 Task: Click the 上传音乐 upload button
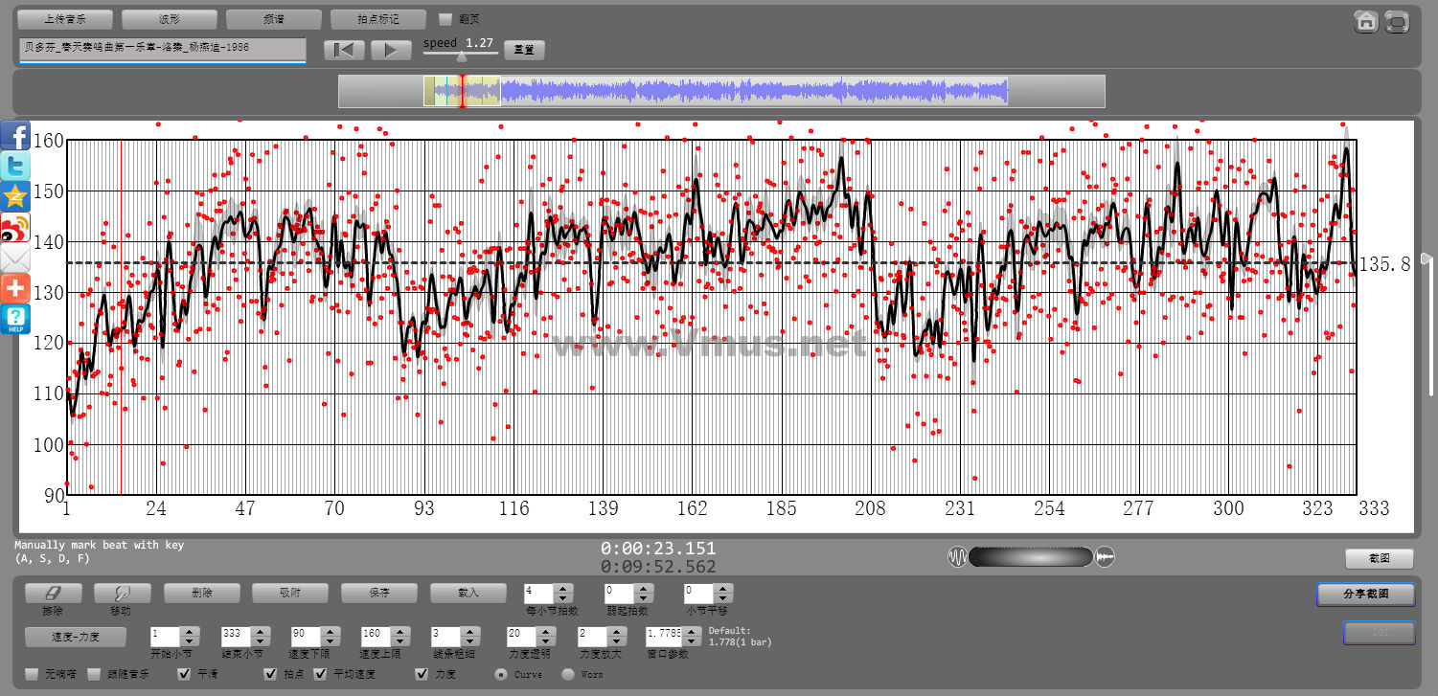65,19
